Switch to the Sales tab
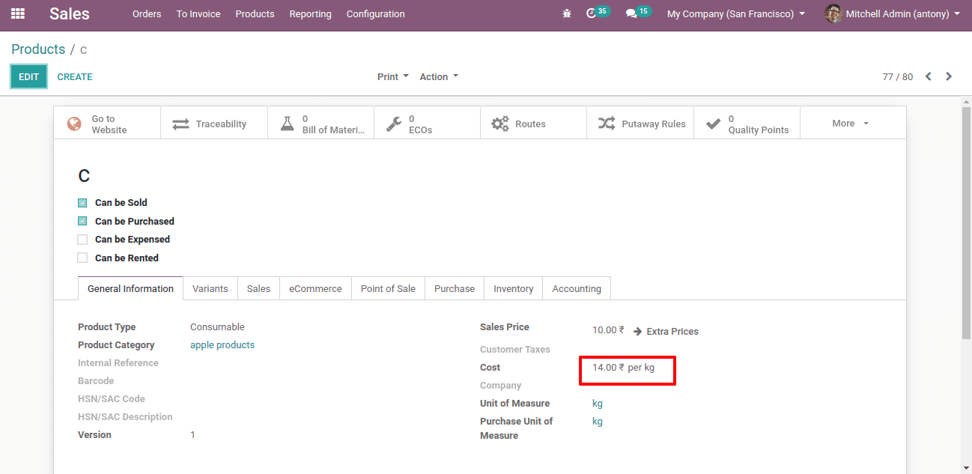972x474 pixels. [258, 288]
